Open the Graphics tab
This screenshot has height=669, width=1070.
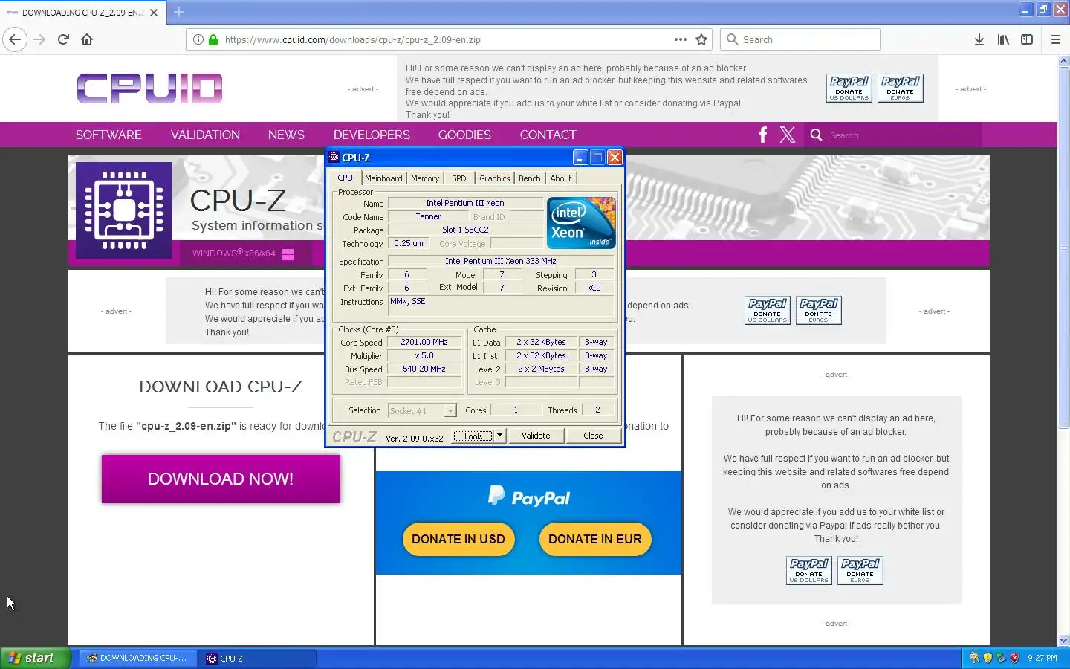494,178
